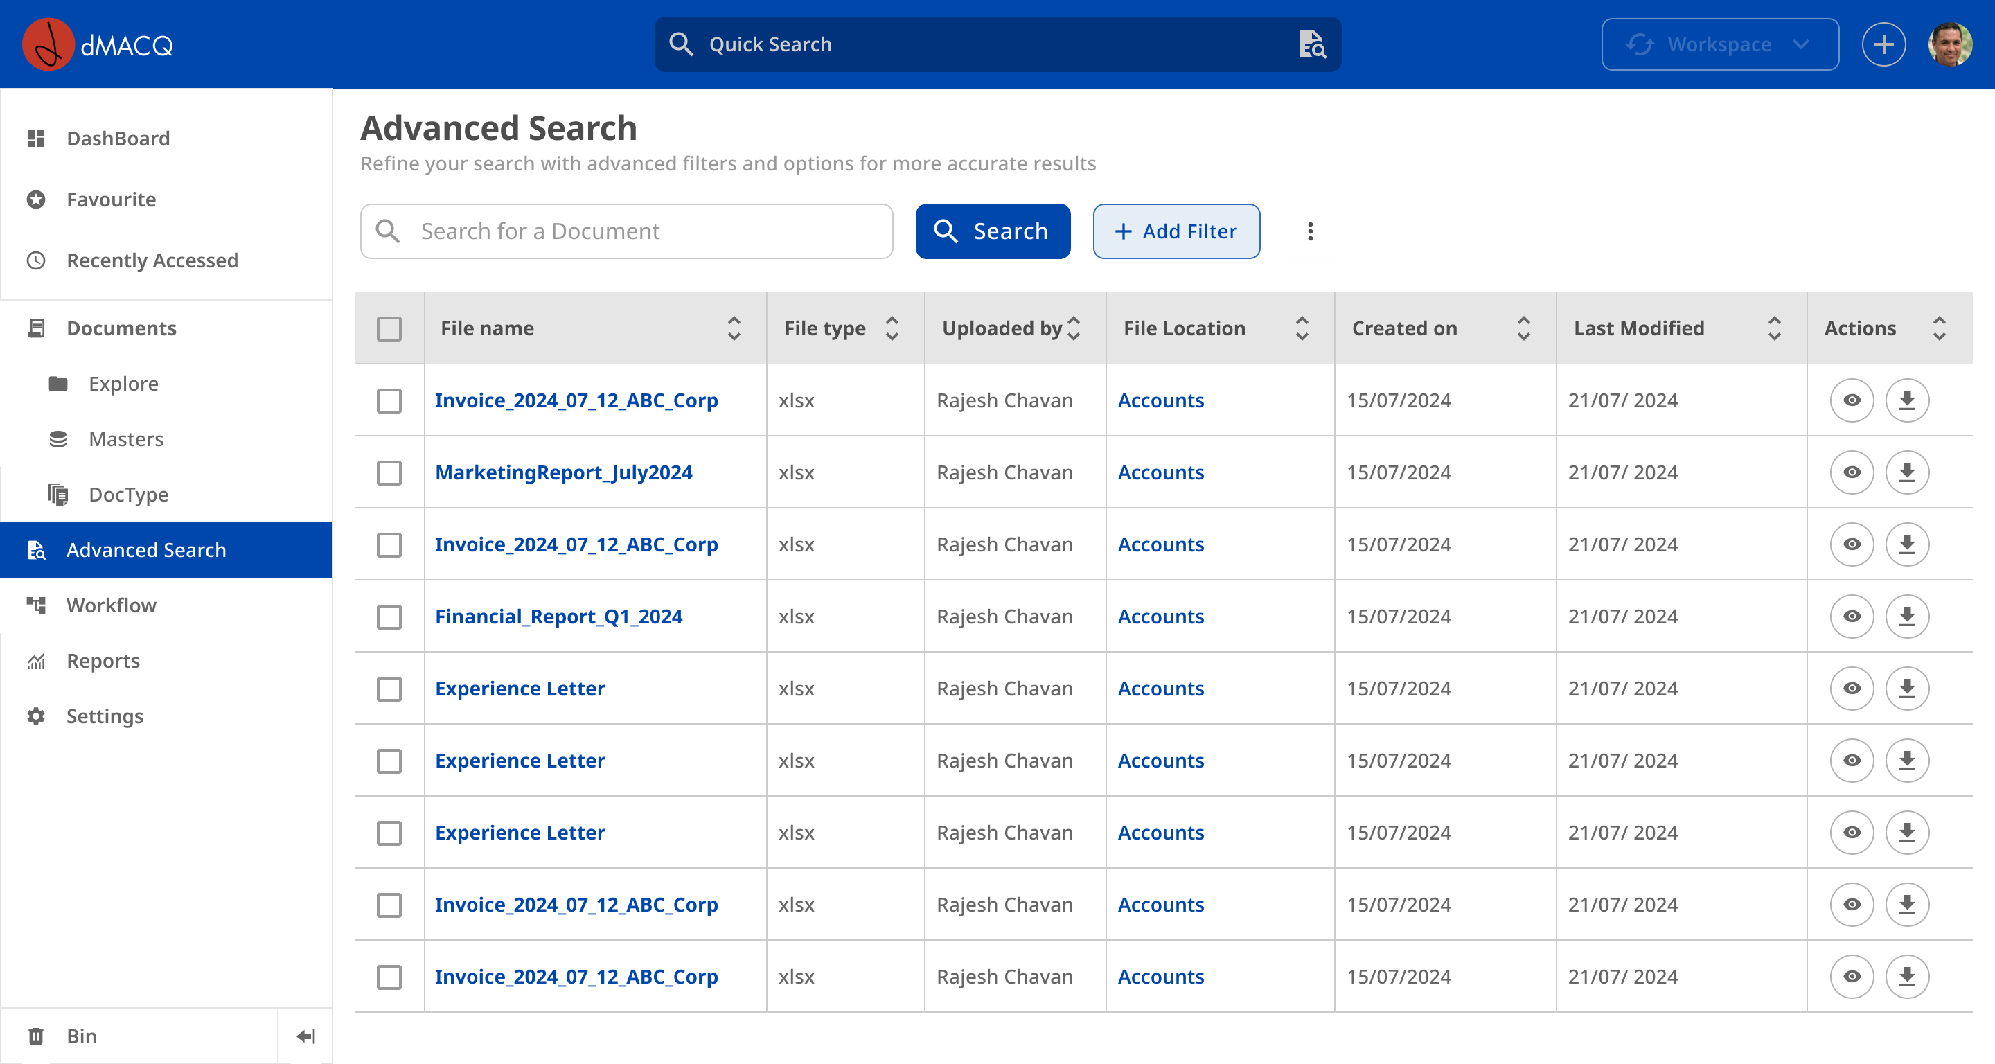Select the Financial_Report_Q1_2024 row checkbox
1995x1064 pixels.
coord(389,617)
